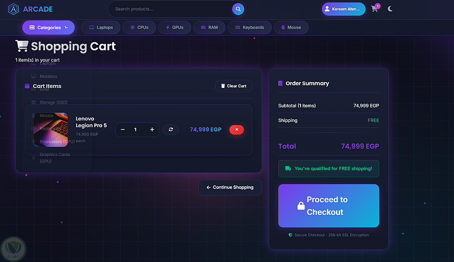
Task: Select the Mouse category tab
Action: point(291,28)
